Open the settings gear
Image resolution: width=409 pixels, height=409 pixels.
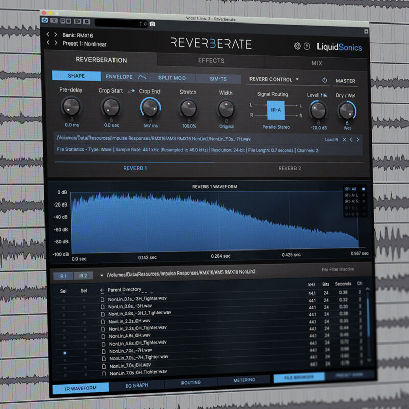298,46
